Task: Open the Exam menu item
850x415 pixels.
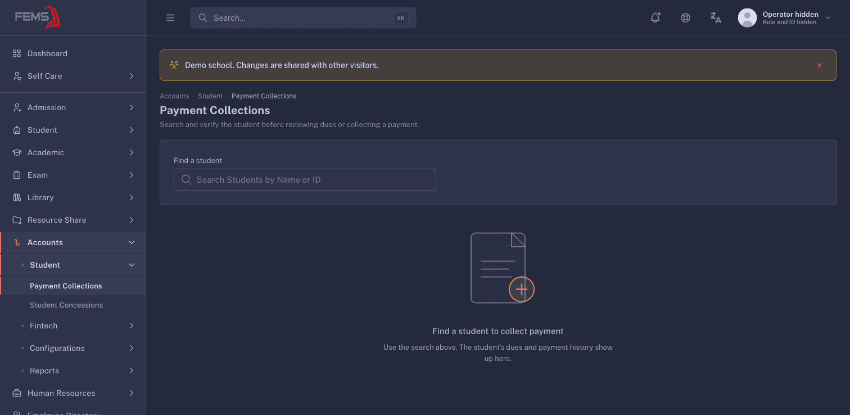Action: point(73,175)
